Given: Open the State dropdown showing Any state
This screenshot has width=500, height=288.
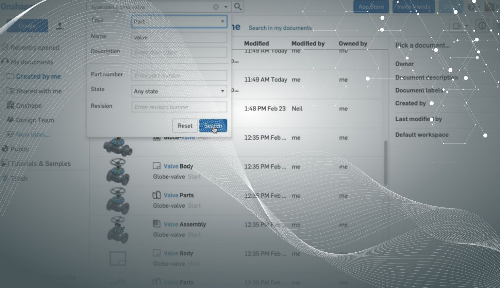Looking at the screenshot, I should [179, 91].
